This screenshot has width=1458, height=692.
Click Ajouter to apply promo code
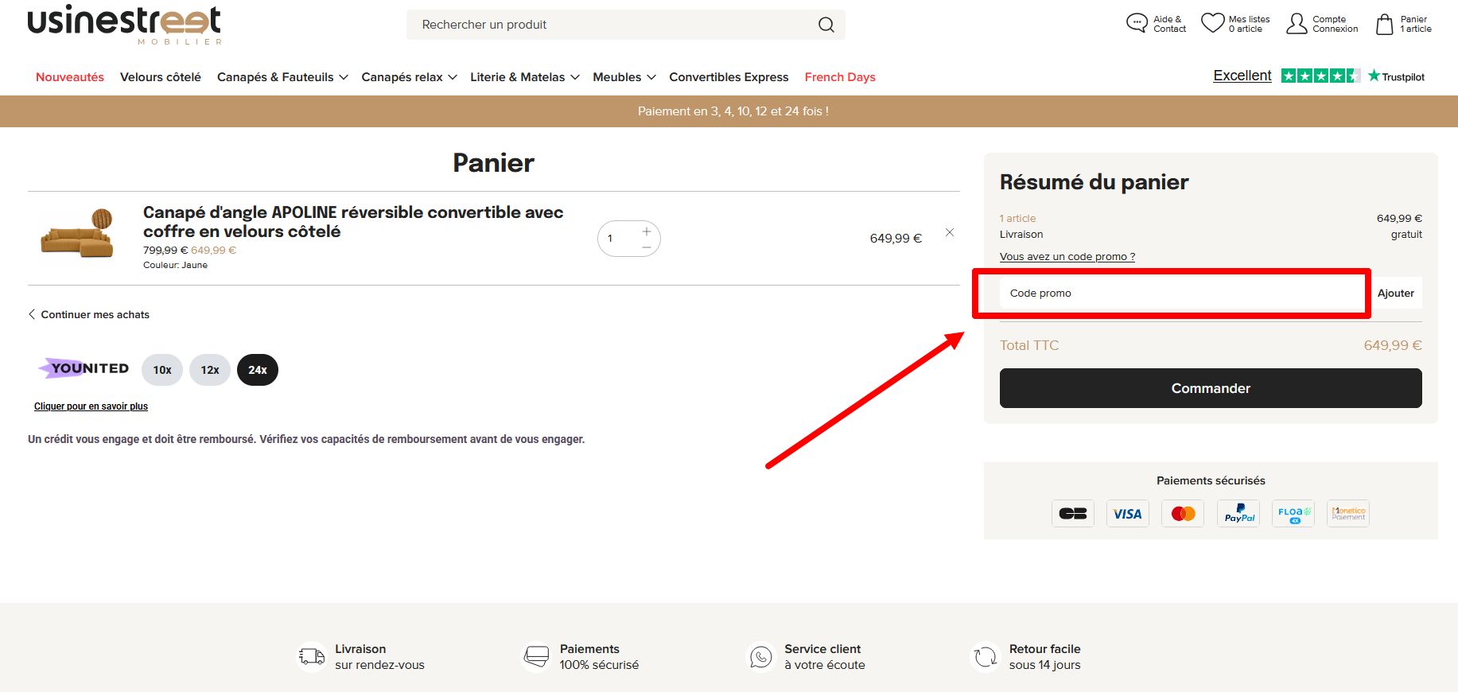click(x=1396, y=293)
